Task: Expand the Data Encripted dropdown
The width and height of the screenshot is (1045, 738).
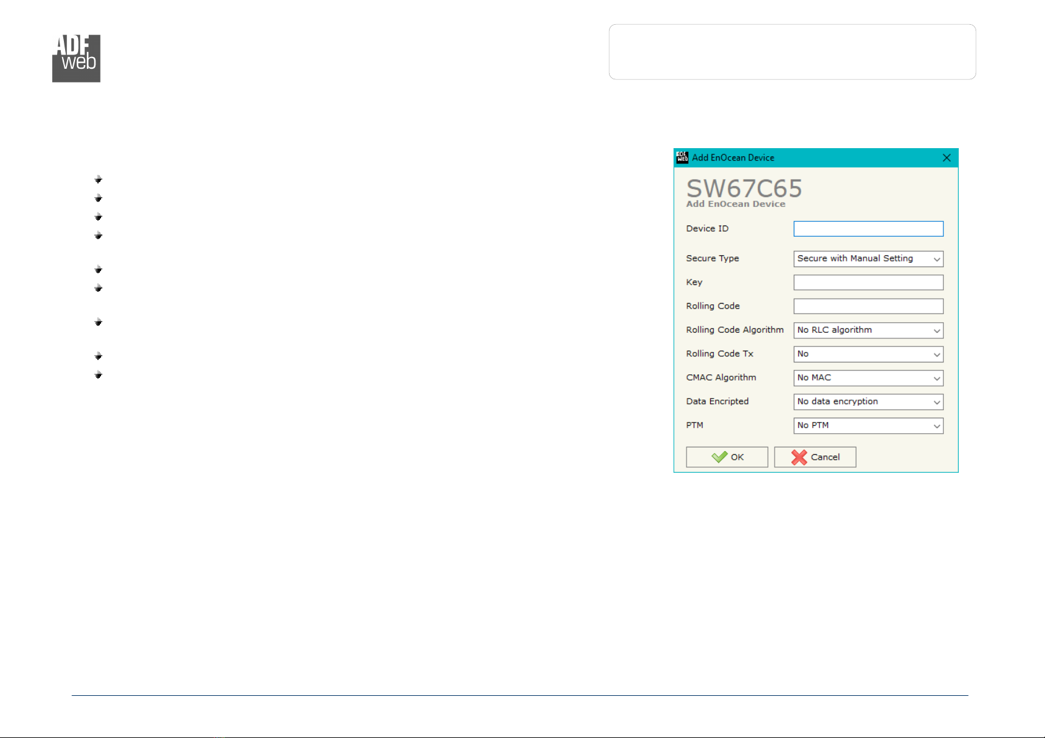Action: [868, 402]
